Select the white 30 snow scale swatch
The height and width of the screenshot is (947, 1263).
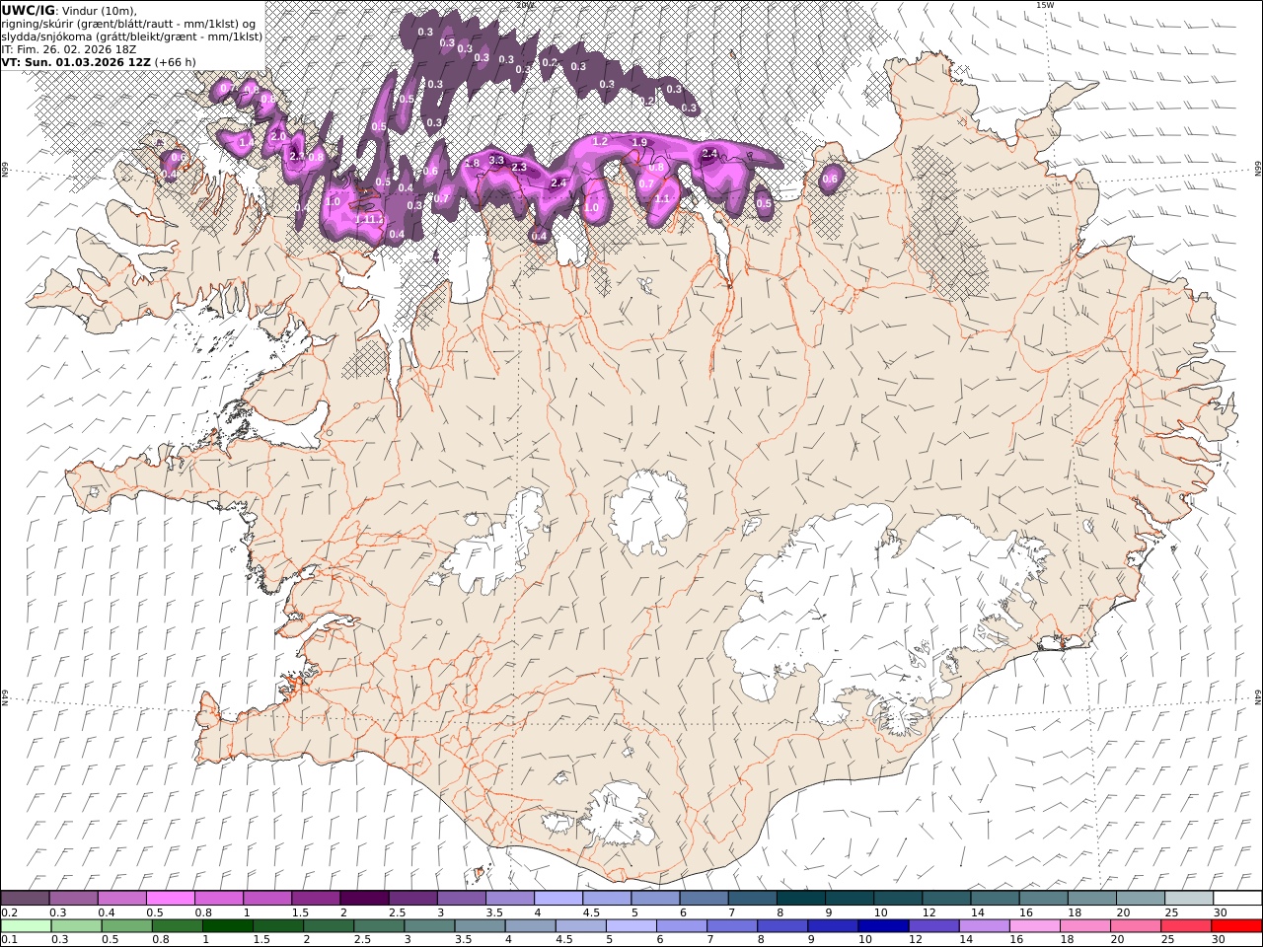pyautogui.click(x=1237, y=898)
